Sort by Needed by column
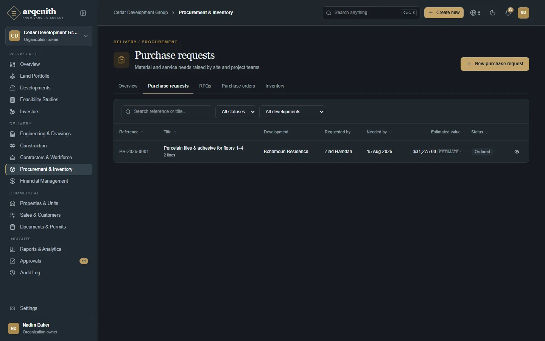 379,132
